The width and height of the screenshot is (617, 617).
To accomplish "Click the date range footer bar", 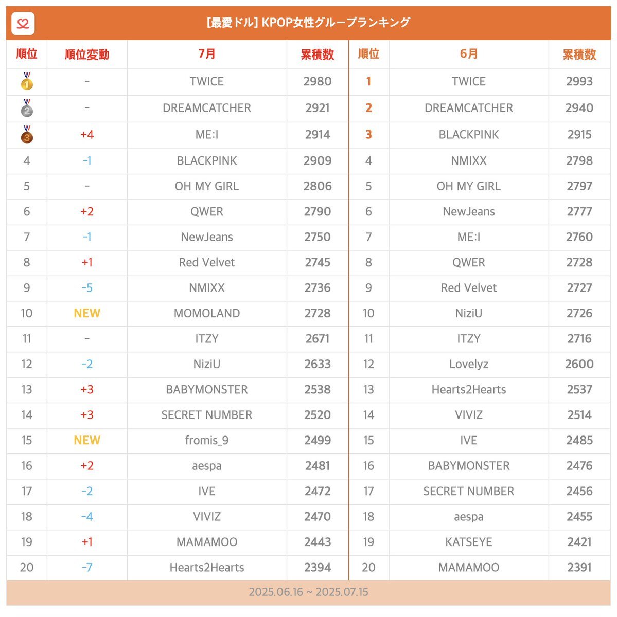I will [308, 592].
